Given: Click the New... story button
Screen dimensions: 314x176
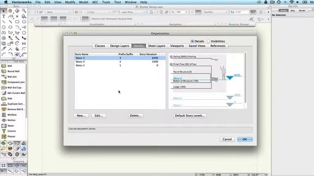Looking at the screenshot, I should click(81, 115).
